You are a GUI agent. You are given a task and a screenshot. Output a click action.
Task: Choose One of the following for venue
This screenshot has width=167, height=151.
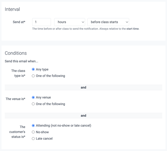coord(33,104)
